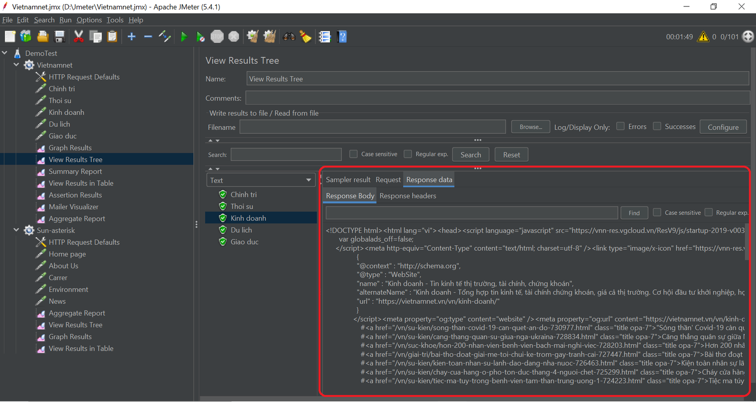Click the Shutdown toolbar icon
The width and height of the screenshot is (756, 402).
coord(234,37)
